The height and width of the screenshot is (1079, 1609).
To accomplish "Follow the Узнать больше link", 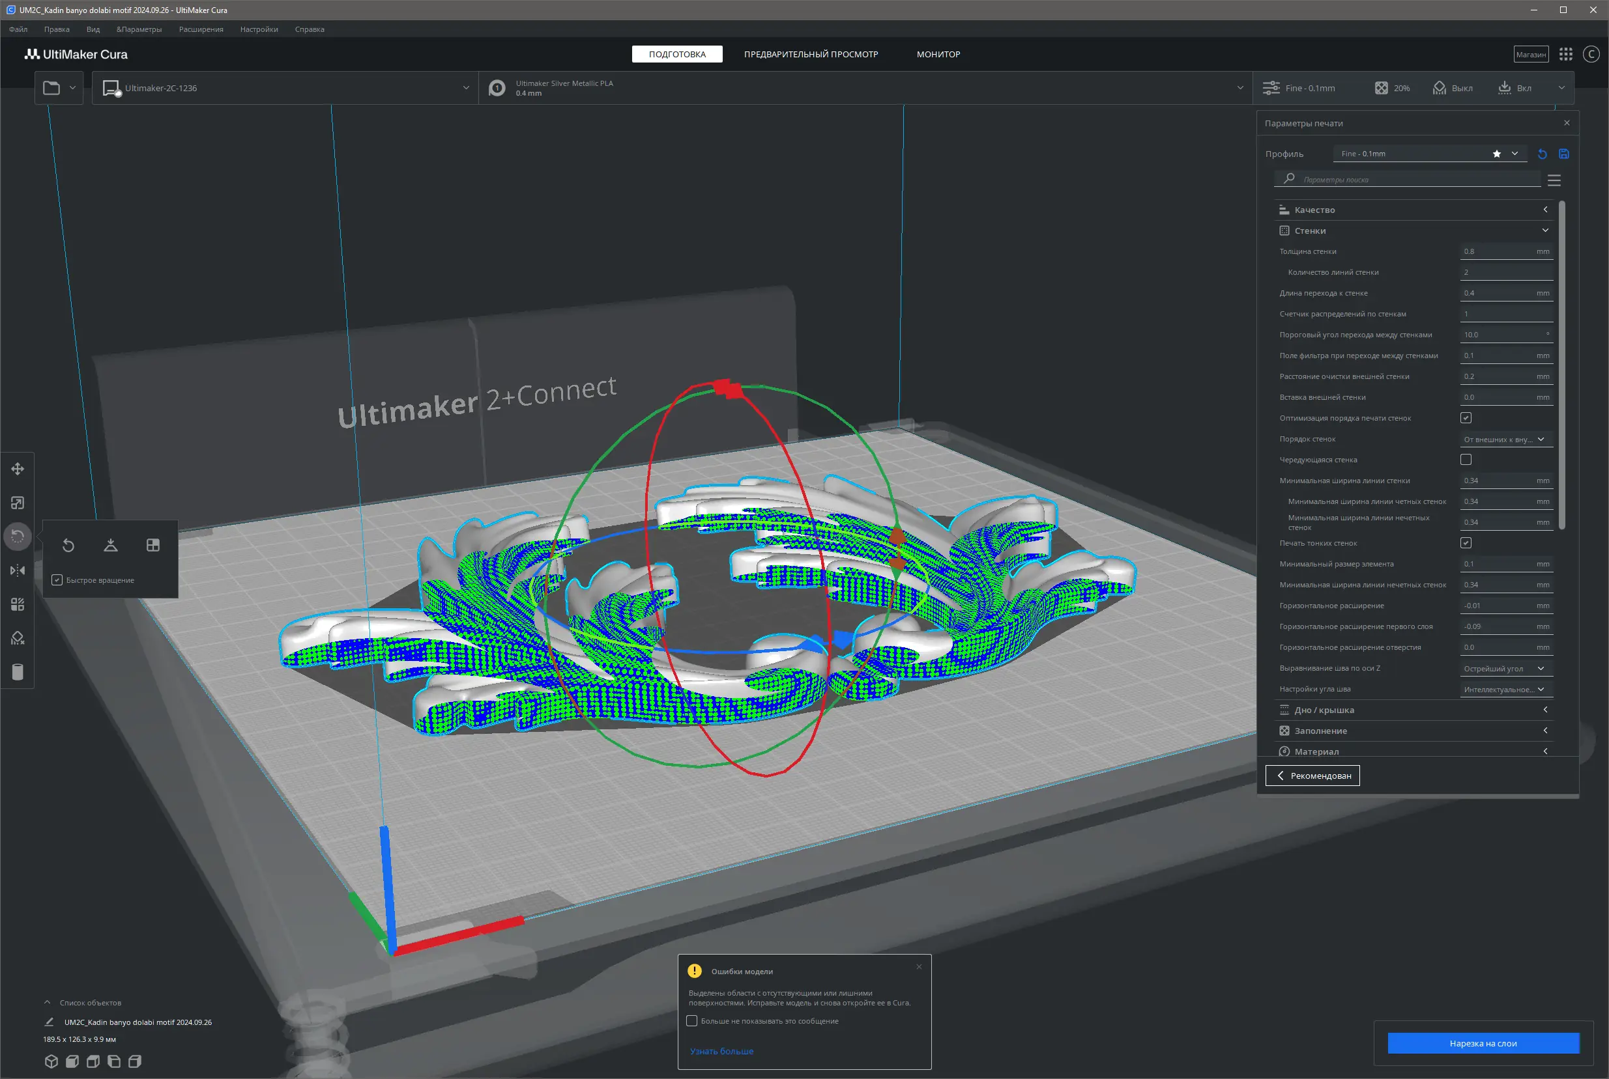I will 721,1051.
